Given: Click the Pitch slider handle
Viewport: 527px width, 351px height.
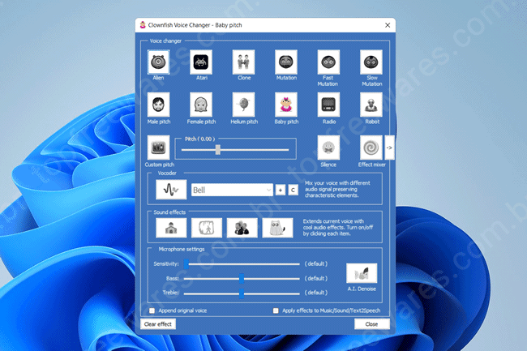Looking at the screenshot, I should [218, 150].
